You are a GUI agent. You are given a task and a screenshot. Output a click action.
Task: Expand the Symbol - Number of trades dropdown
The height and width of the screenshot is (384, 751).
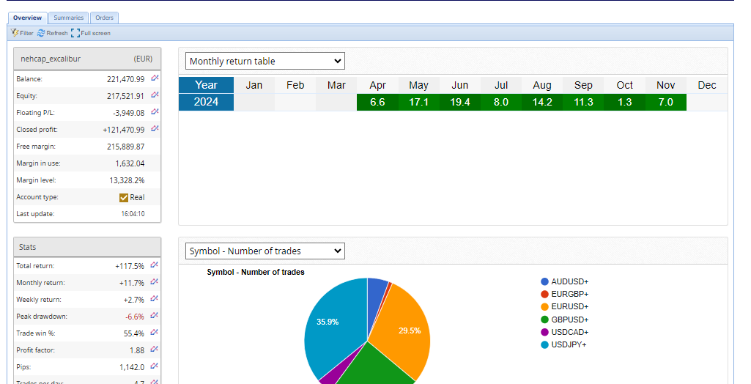pos(264,251)
